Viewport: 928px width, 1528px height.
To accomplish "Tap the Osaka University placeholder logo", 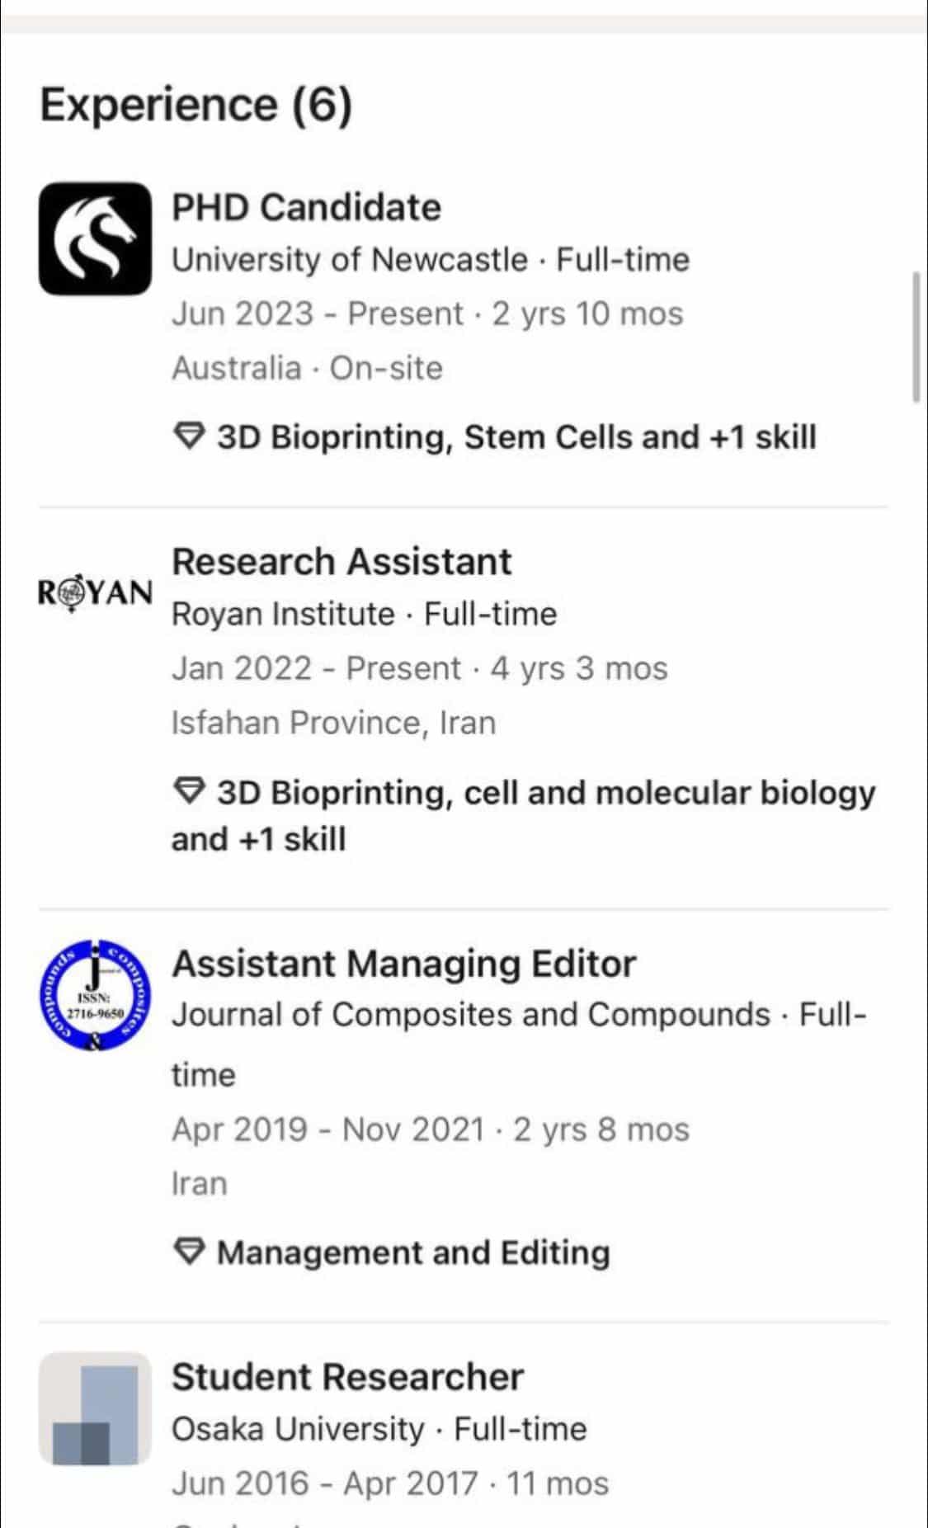I will [95, 1408].
